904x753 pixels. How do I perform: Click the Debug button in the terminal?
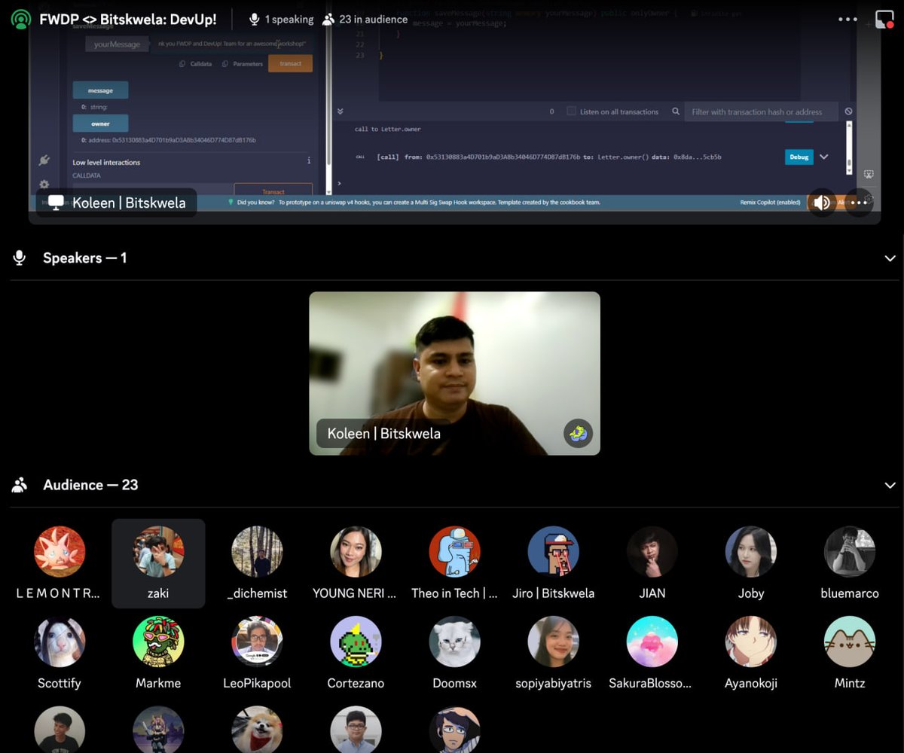(x=799, y=157)
